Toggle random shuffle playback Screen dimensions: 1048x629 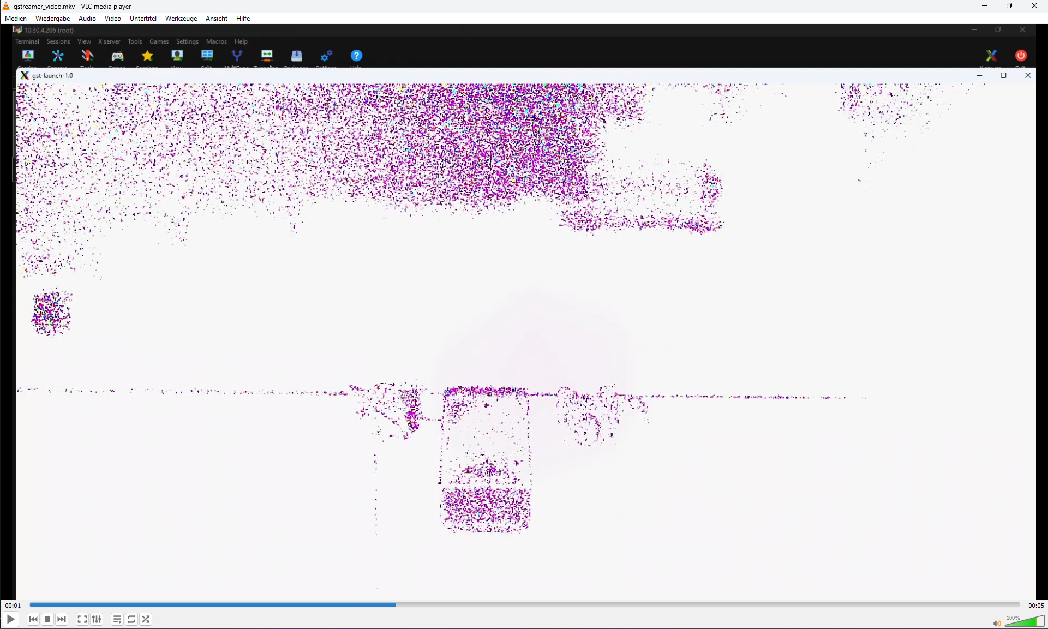coord(146,619)
